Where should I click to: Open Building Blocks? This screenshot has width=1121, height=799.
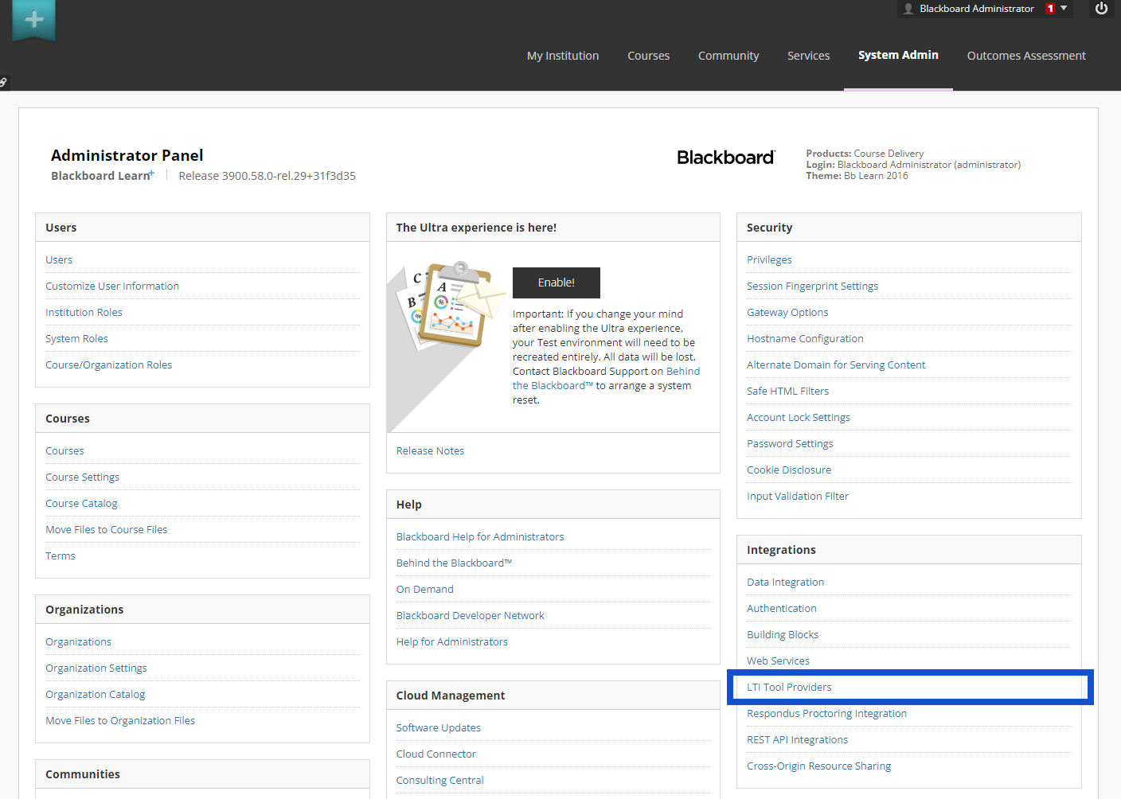pos(783,635)
